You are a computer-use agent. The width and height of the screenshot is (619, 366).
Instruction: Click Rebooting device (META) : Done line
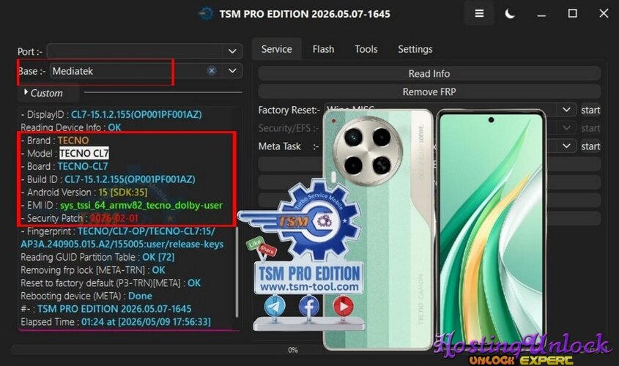[86, 296]
